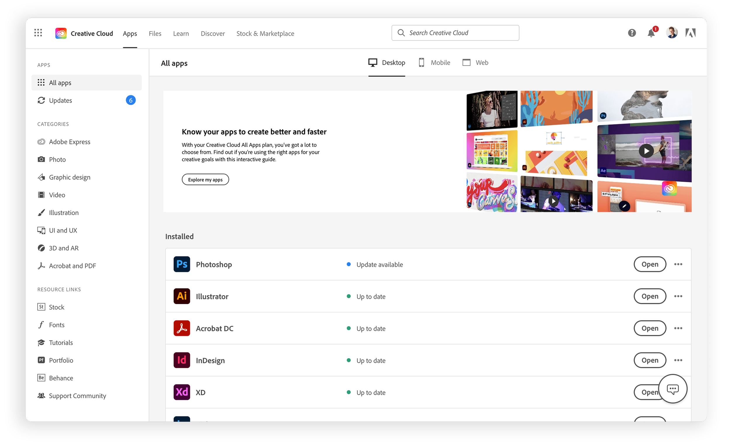Image resolution: width=731 pixels, height=443 pixels.
Task: Open the Photo category
Action: [52, 160]
